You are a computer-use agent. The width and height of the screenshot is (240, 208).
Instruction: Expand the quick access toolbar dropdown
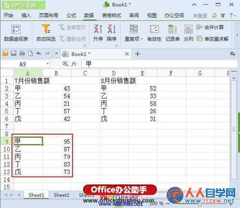56,53
